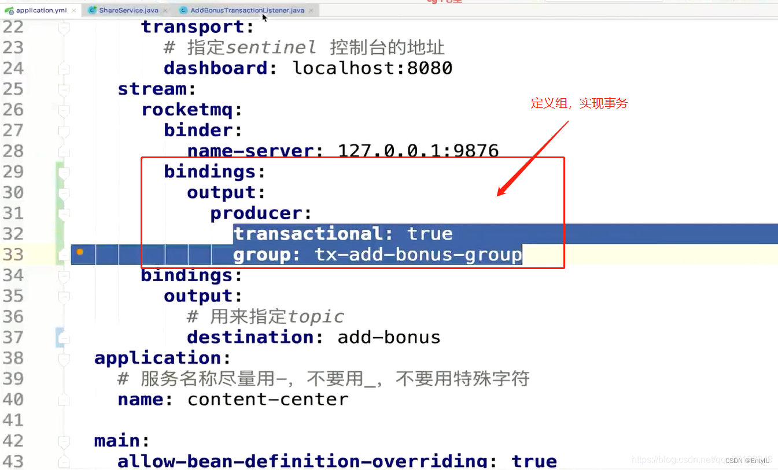
Task: Click the intention bulb icon on line 33
Action: 80,252
